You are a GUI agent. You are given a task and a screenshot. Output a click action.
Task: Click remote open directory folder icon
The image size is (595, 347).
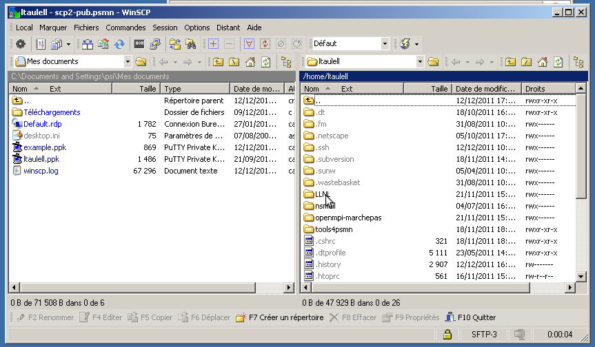(x=433, y=62)
